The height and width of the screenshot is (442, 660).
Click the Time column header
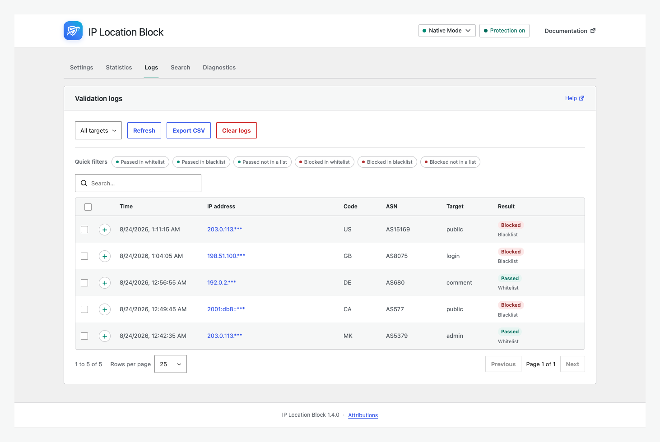click(x=126, y=207)
